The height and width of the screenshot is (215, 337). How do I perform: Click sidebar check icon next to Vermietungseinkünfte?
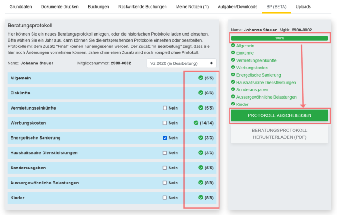click(x=233, y=60)
